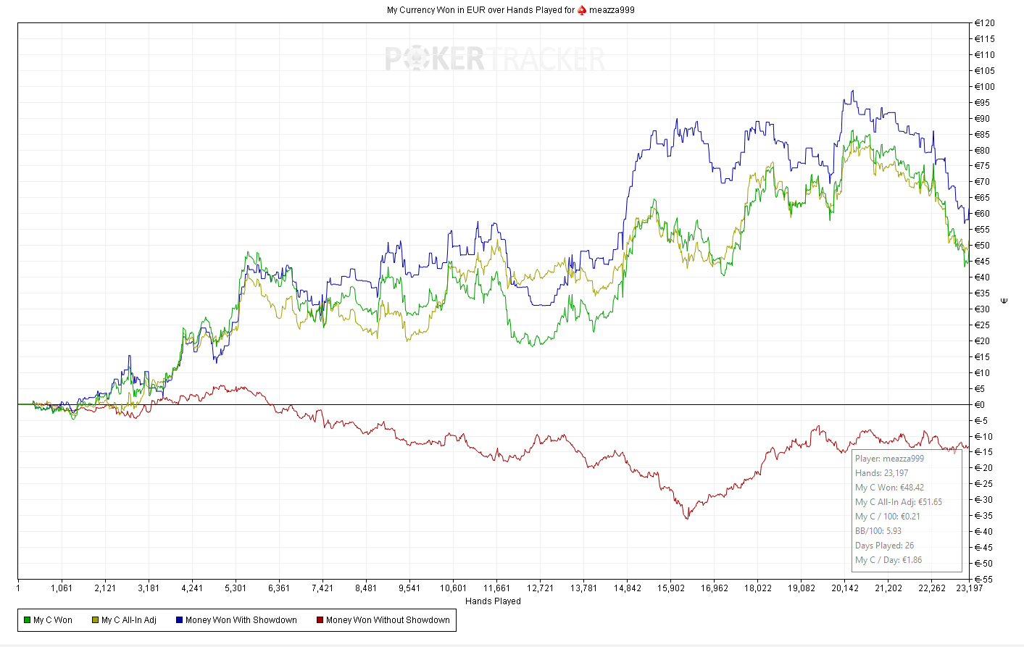Click the '€-55' y-axis tick label

(x=983, y=580)
